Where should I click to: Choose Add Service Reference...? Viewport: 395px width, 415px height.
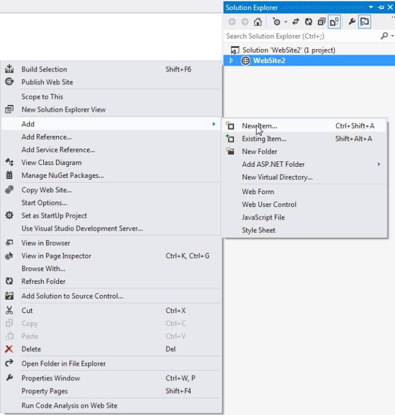[111, 150]
